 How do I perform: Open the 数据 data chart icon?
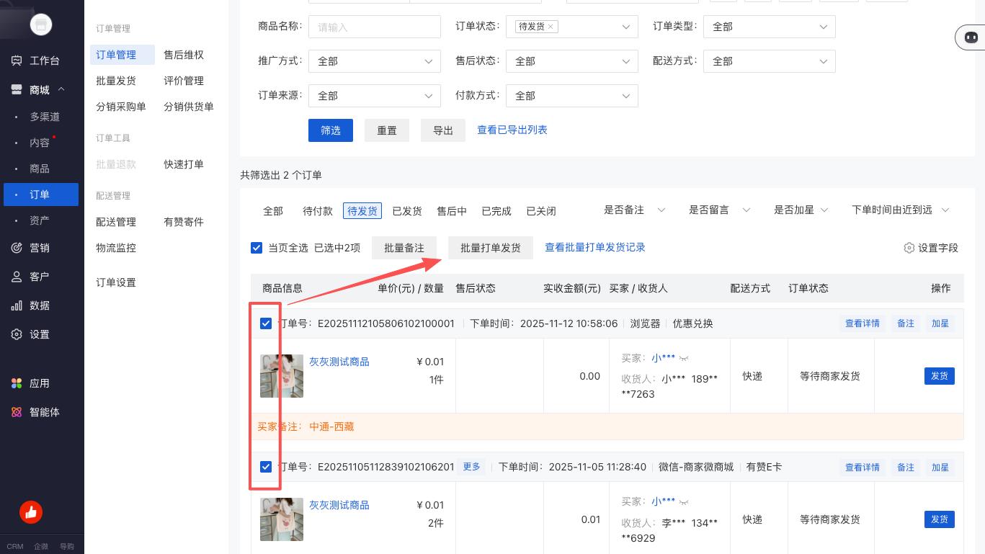(x=17, y=305)
